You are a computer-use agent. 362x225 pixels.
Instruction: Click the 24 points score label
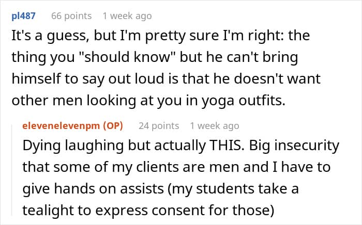159,126
